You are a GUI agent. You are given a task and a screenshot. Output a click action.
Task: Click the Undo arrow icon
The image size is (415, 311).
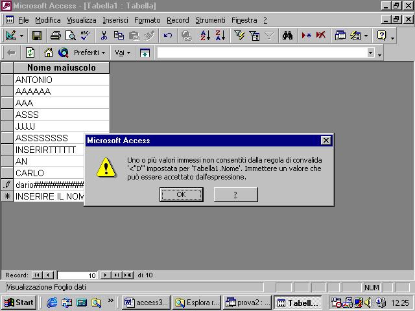coord(168,36)
